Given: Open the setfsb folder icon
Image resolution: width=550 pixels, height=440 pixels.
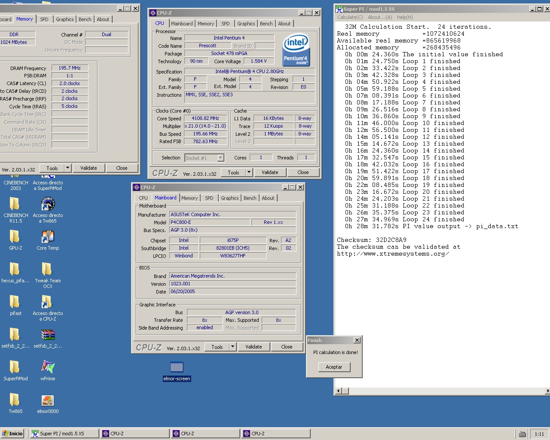Looking at the screenshot, I should tap(15, 334).
